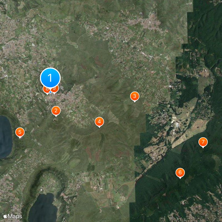Select orange location pin 4
Viewport: 222px width, 222px height.
tap(99, 122)
